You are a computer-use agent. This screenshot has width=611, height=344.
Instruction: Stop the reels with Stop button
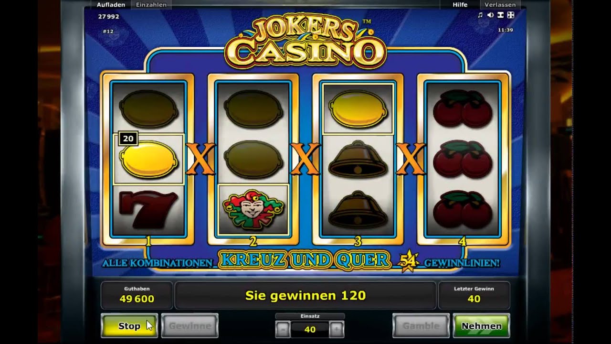click(x=129, y=326)
